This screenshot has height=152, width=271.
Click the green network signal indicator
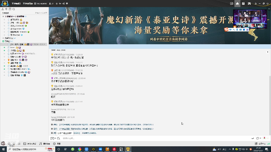268,144
